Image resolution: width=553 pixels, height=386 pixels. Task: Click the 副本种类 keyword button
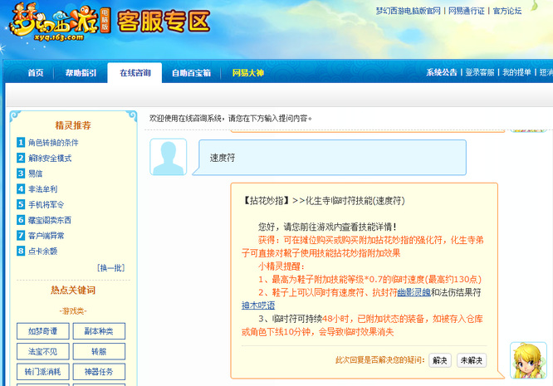99,331
